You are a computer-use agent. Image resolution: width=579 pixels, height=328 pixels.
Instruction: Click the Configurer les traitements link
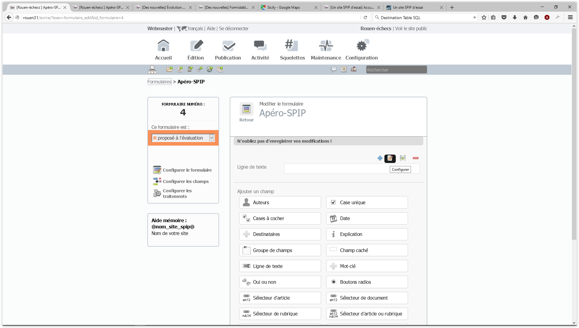pyautogui.click(x=177, y=193)
